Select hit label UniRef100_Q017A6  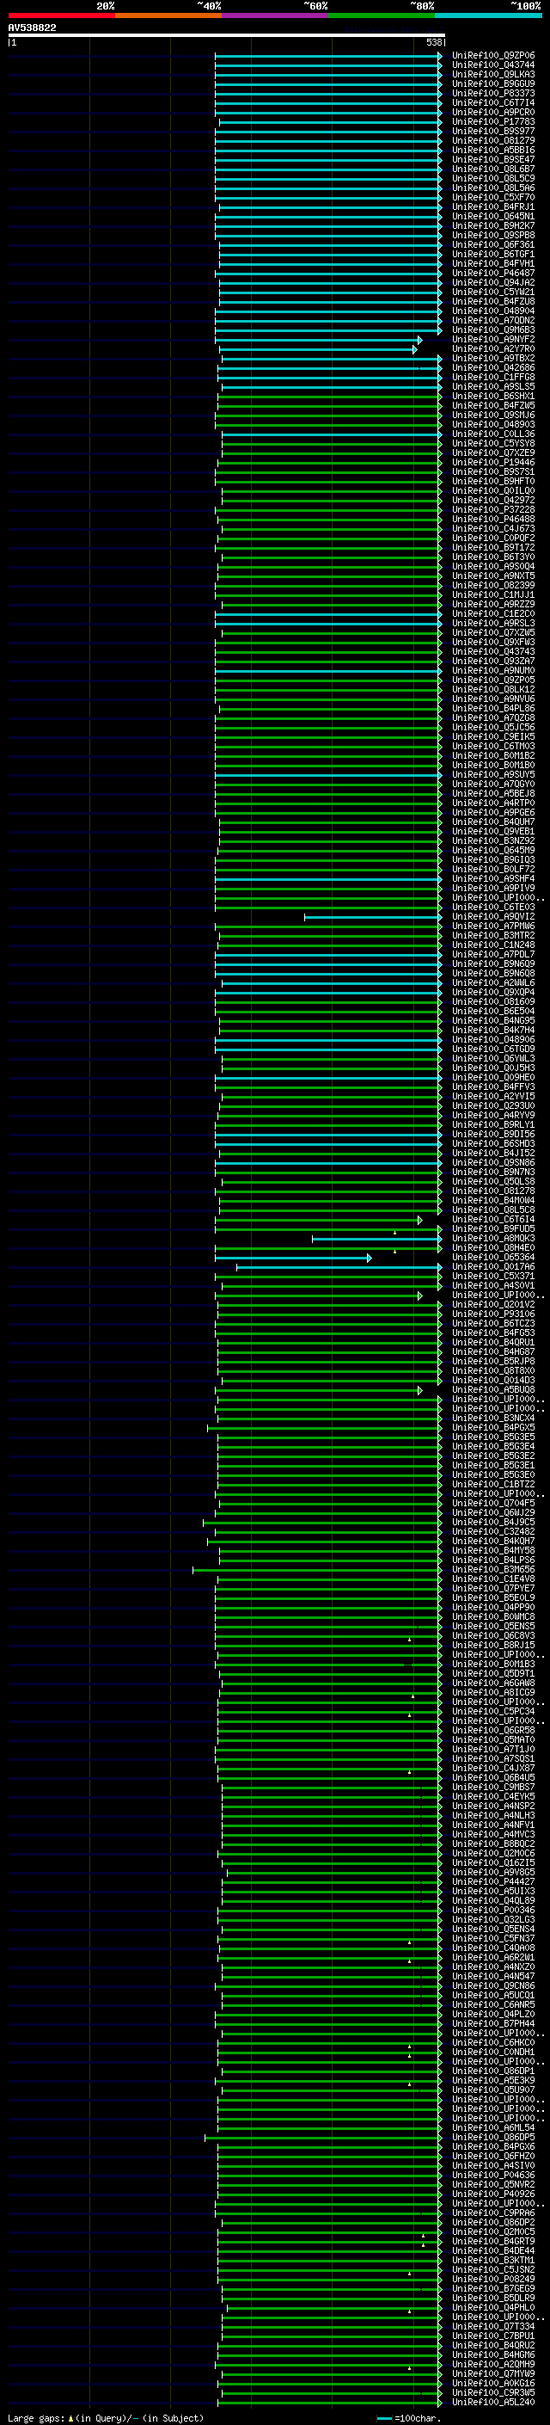tap(493, 1267)
